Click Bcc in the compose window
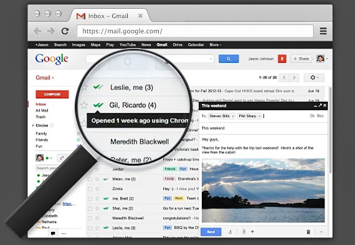Screen dimensions: 355x245 (x=320, y=116)
